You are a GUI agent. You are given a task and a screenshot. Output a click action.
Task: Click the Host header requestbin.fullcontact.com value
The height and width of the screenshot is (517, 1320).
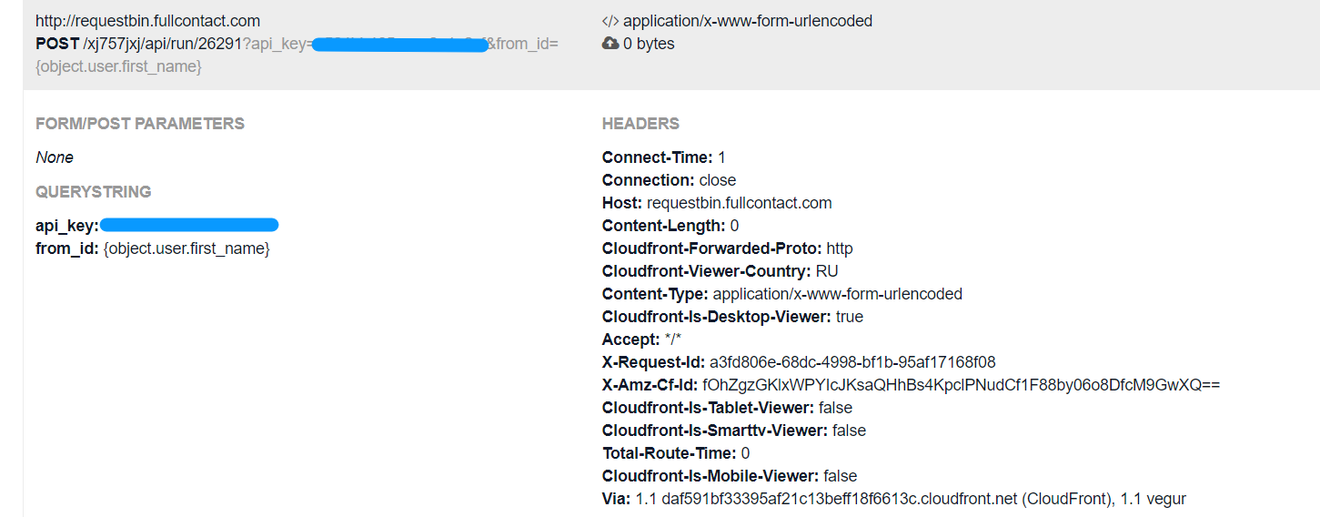tap(739, 203)
